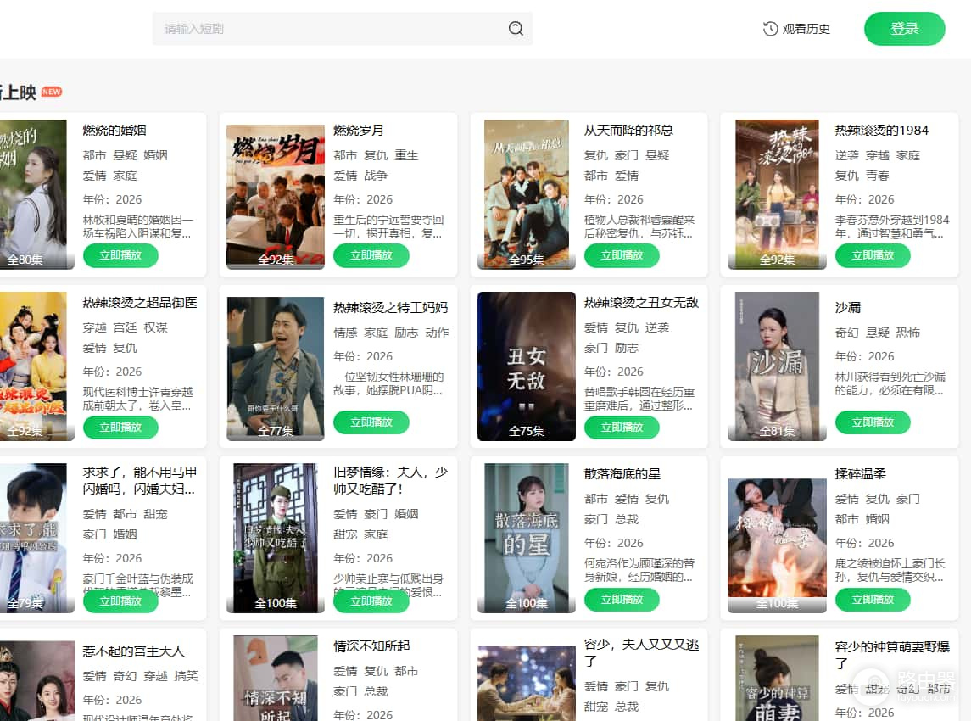
Task: Open title link 热辣滚烫的1984
Action: tap(882, 130)
